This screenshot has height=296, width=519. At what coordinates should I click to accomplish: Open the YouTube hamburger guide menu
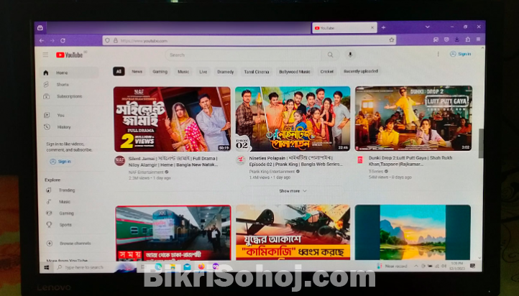coord(45,55)
